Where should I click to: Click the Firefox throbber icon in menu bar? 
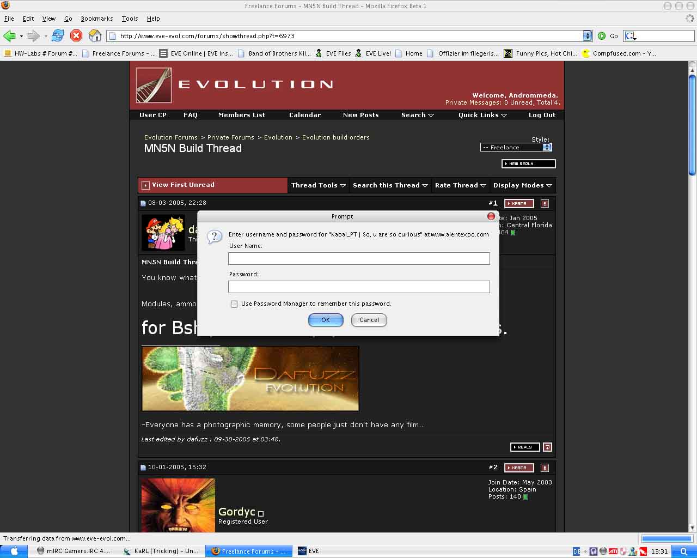[690, 19]
